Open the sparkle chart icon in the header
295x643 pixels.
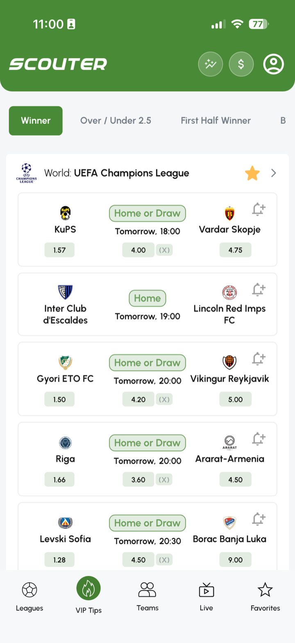coord(211,64)
